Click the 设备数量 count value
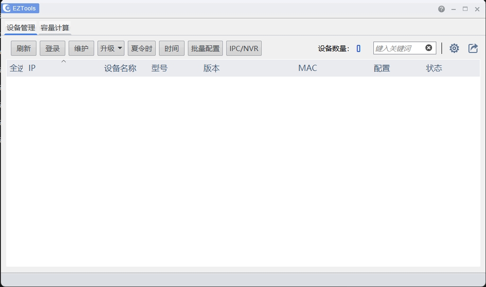 tap(358, 49)
